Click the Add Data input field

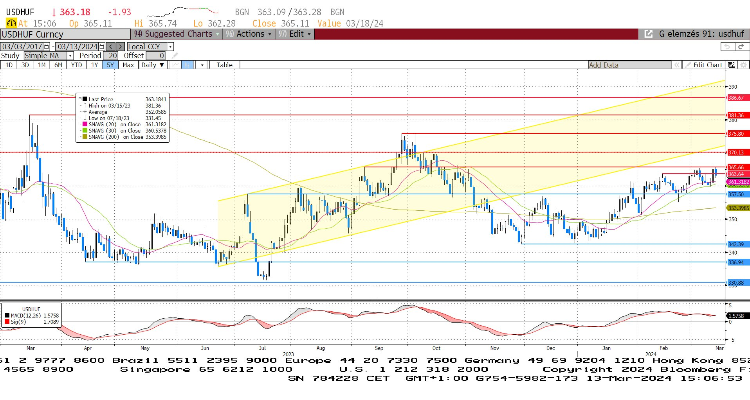[x=630, y=65]
